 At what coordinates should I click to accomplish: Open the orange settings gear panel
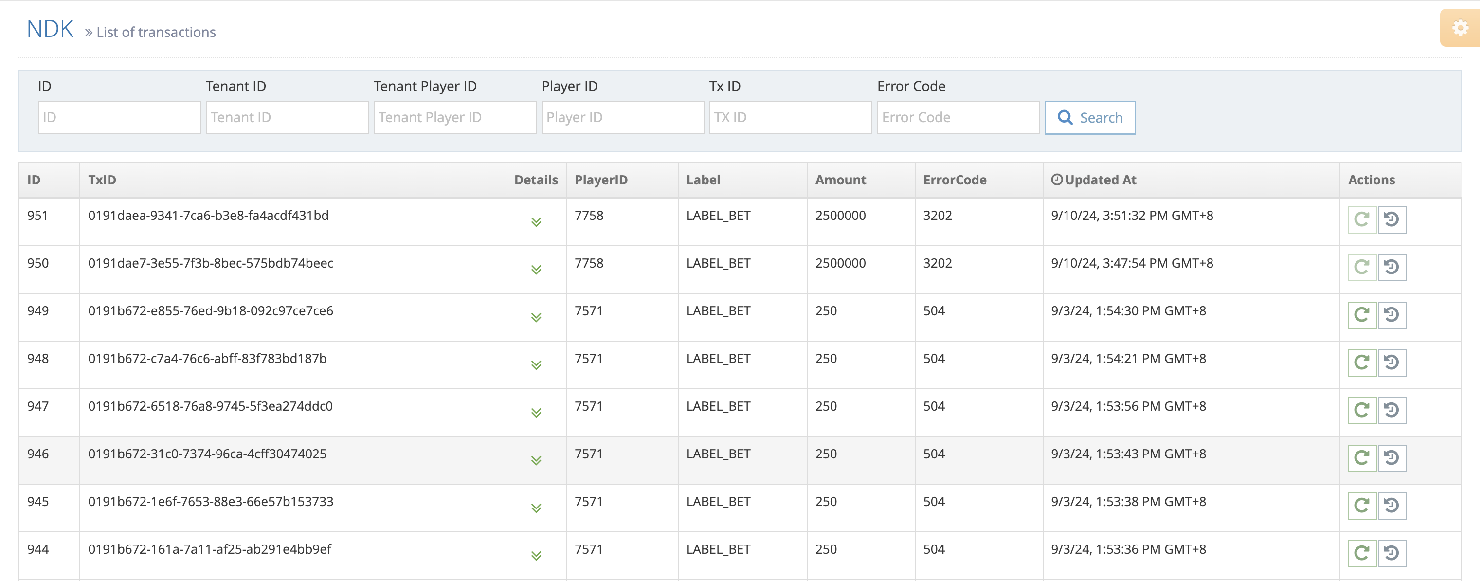[1460, 28]
